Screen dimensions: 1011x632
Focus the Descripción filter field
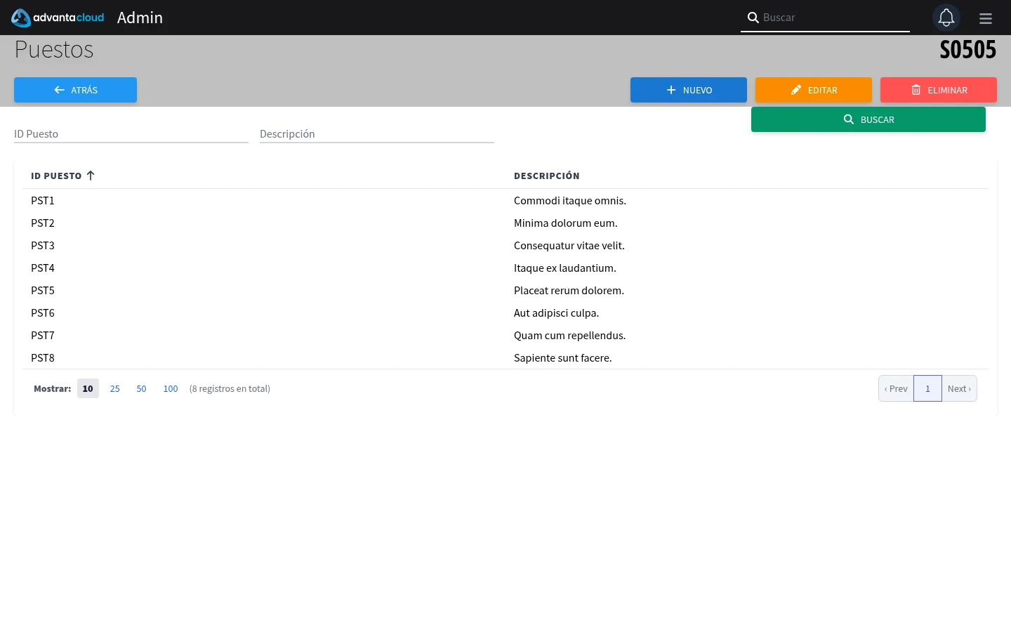(377, 133)
